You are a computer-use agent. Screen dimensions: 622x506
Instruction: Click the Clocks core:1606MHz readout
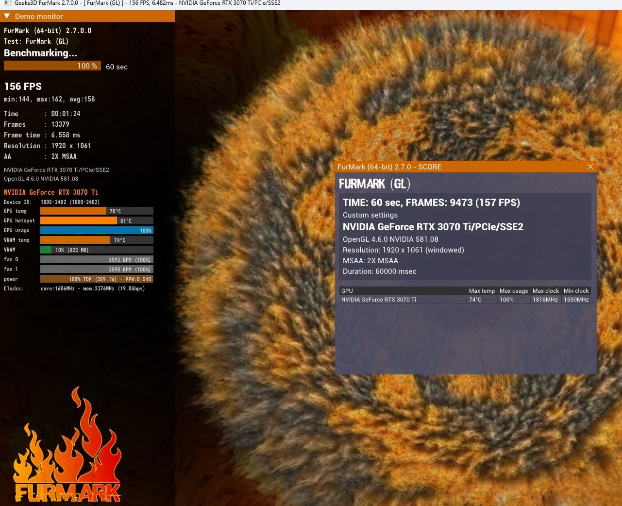pos(93,288)
